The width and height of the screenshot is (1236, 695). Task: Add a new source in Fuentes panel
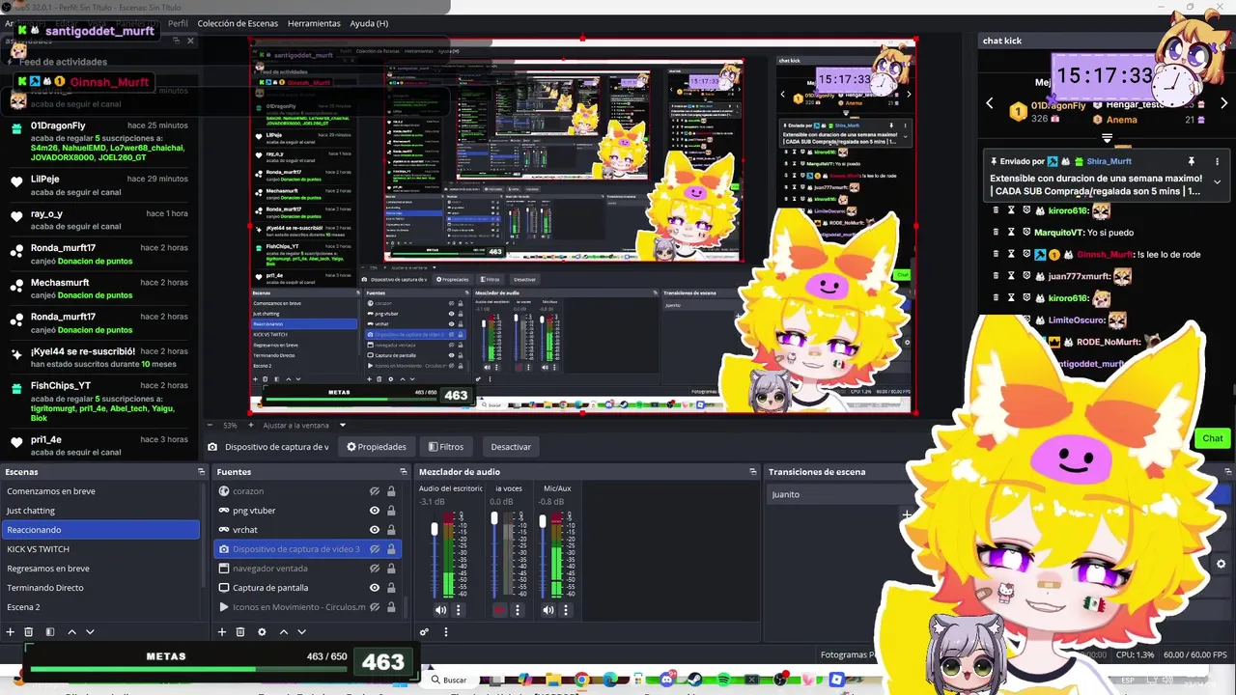click(222, 632)
